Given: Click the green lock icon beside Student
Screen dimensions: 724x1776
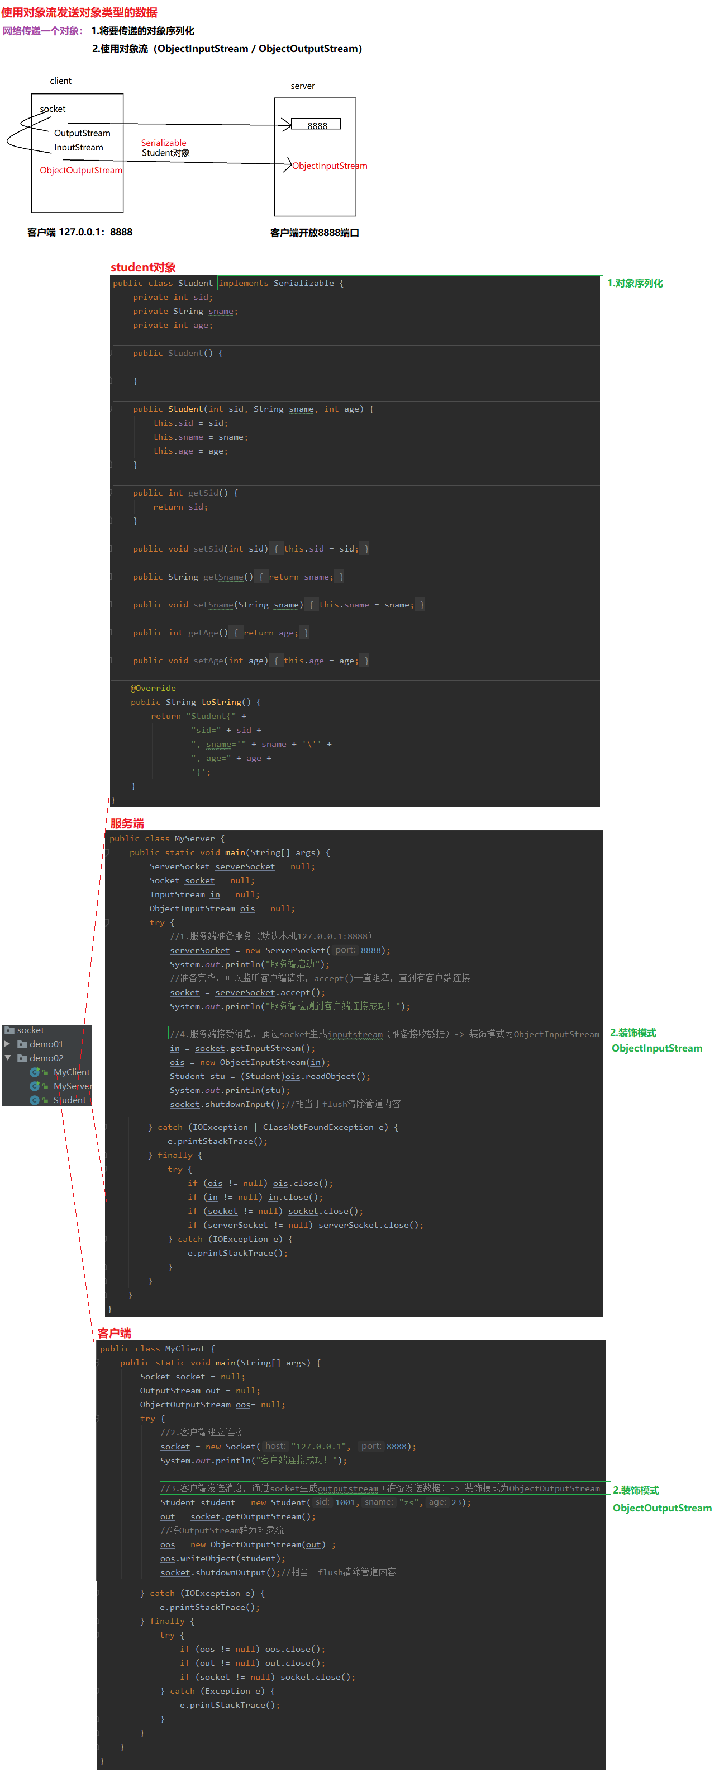Looking at the screenshot, I should tap(45, 1100).
